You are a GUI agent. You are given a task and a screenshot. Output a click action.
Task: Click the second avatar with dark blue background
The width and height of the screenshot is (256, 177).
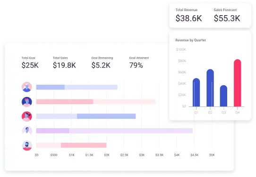tap(27, 102)
